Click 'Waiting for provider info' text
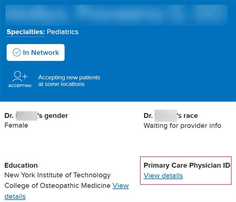Viewport: 236px width, 202px height. (182, 126)
